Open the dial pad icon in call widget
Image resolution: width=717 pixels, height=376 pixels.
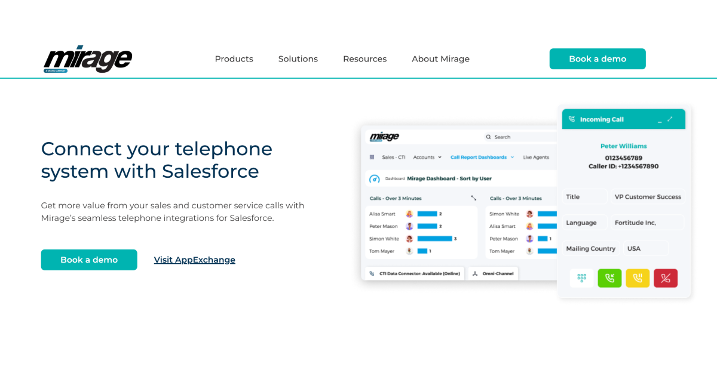tap(582, 278)
